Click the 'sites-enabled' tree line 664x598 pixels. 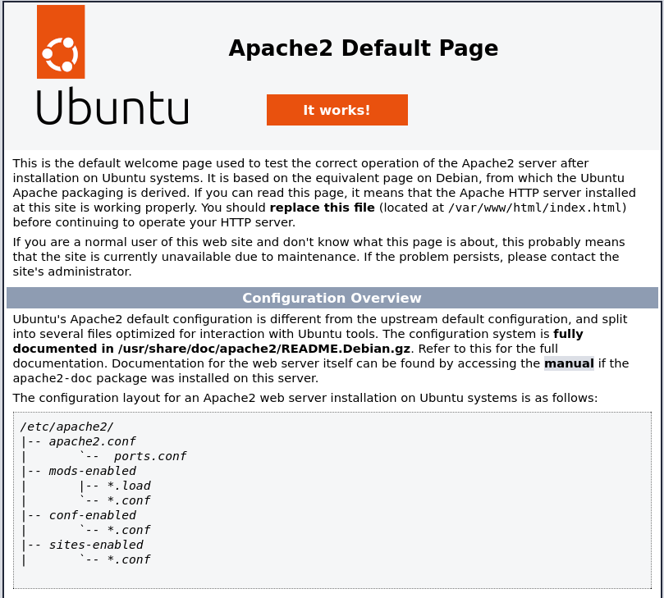[x=96, y=545]
